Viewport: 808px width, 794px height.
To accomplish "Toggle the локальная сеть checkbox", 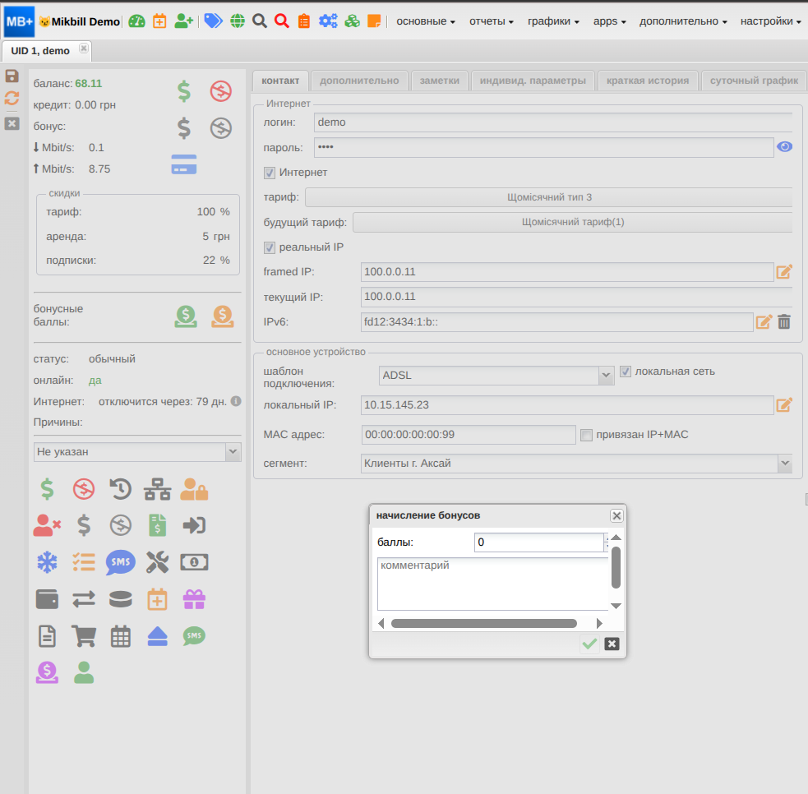I will (x=625, y=372).
